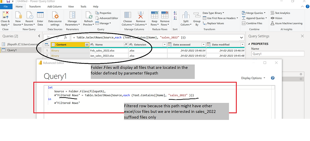Click Binary link in row 2
310x141 pixels.
pos(55,56)
